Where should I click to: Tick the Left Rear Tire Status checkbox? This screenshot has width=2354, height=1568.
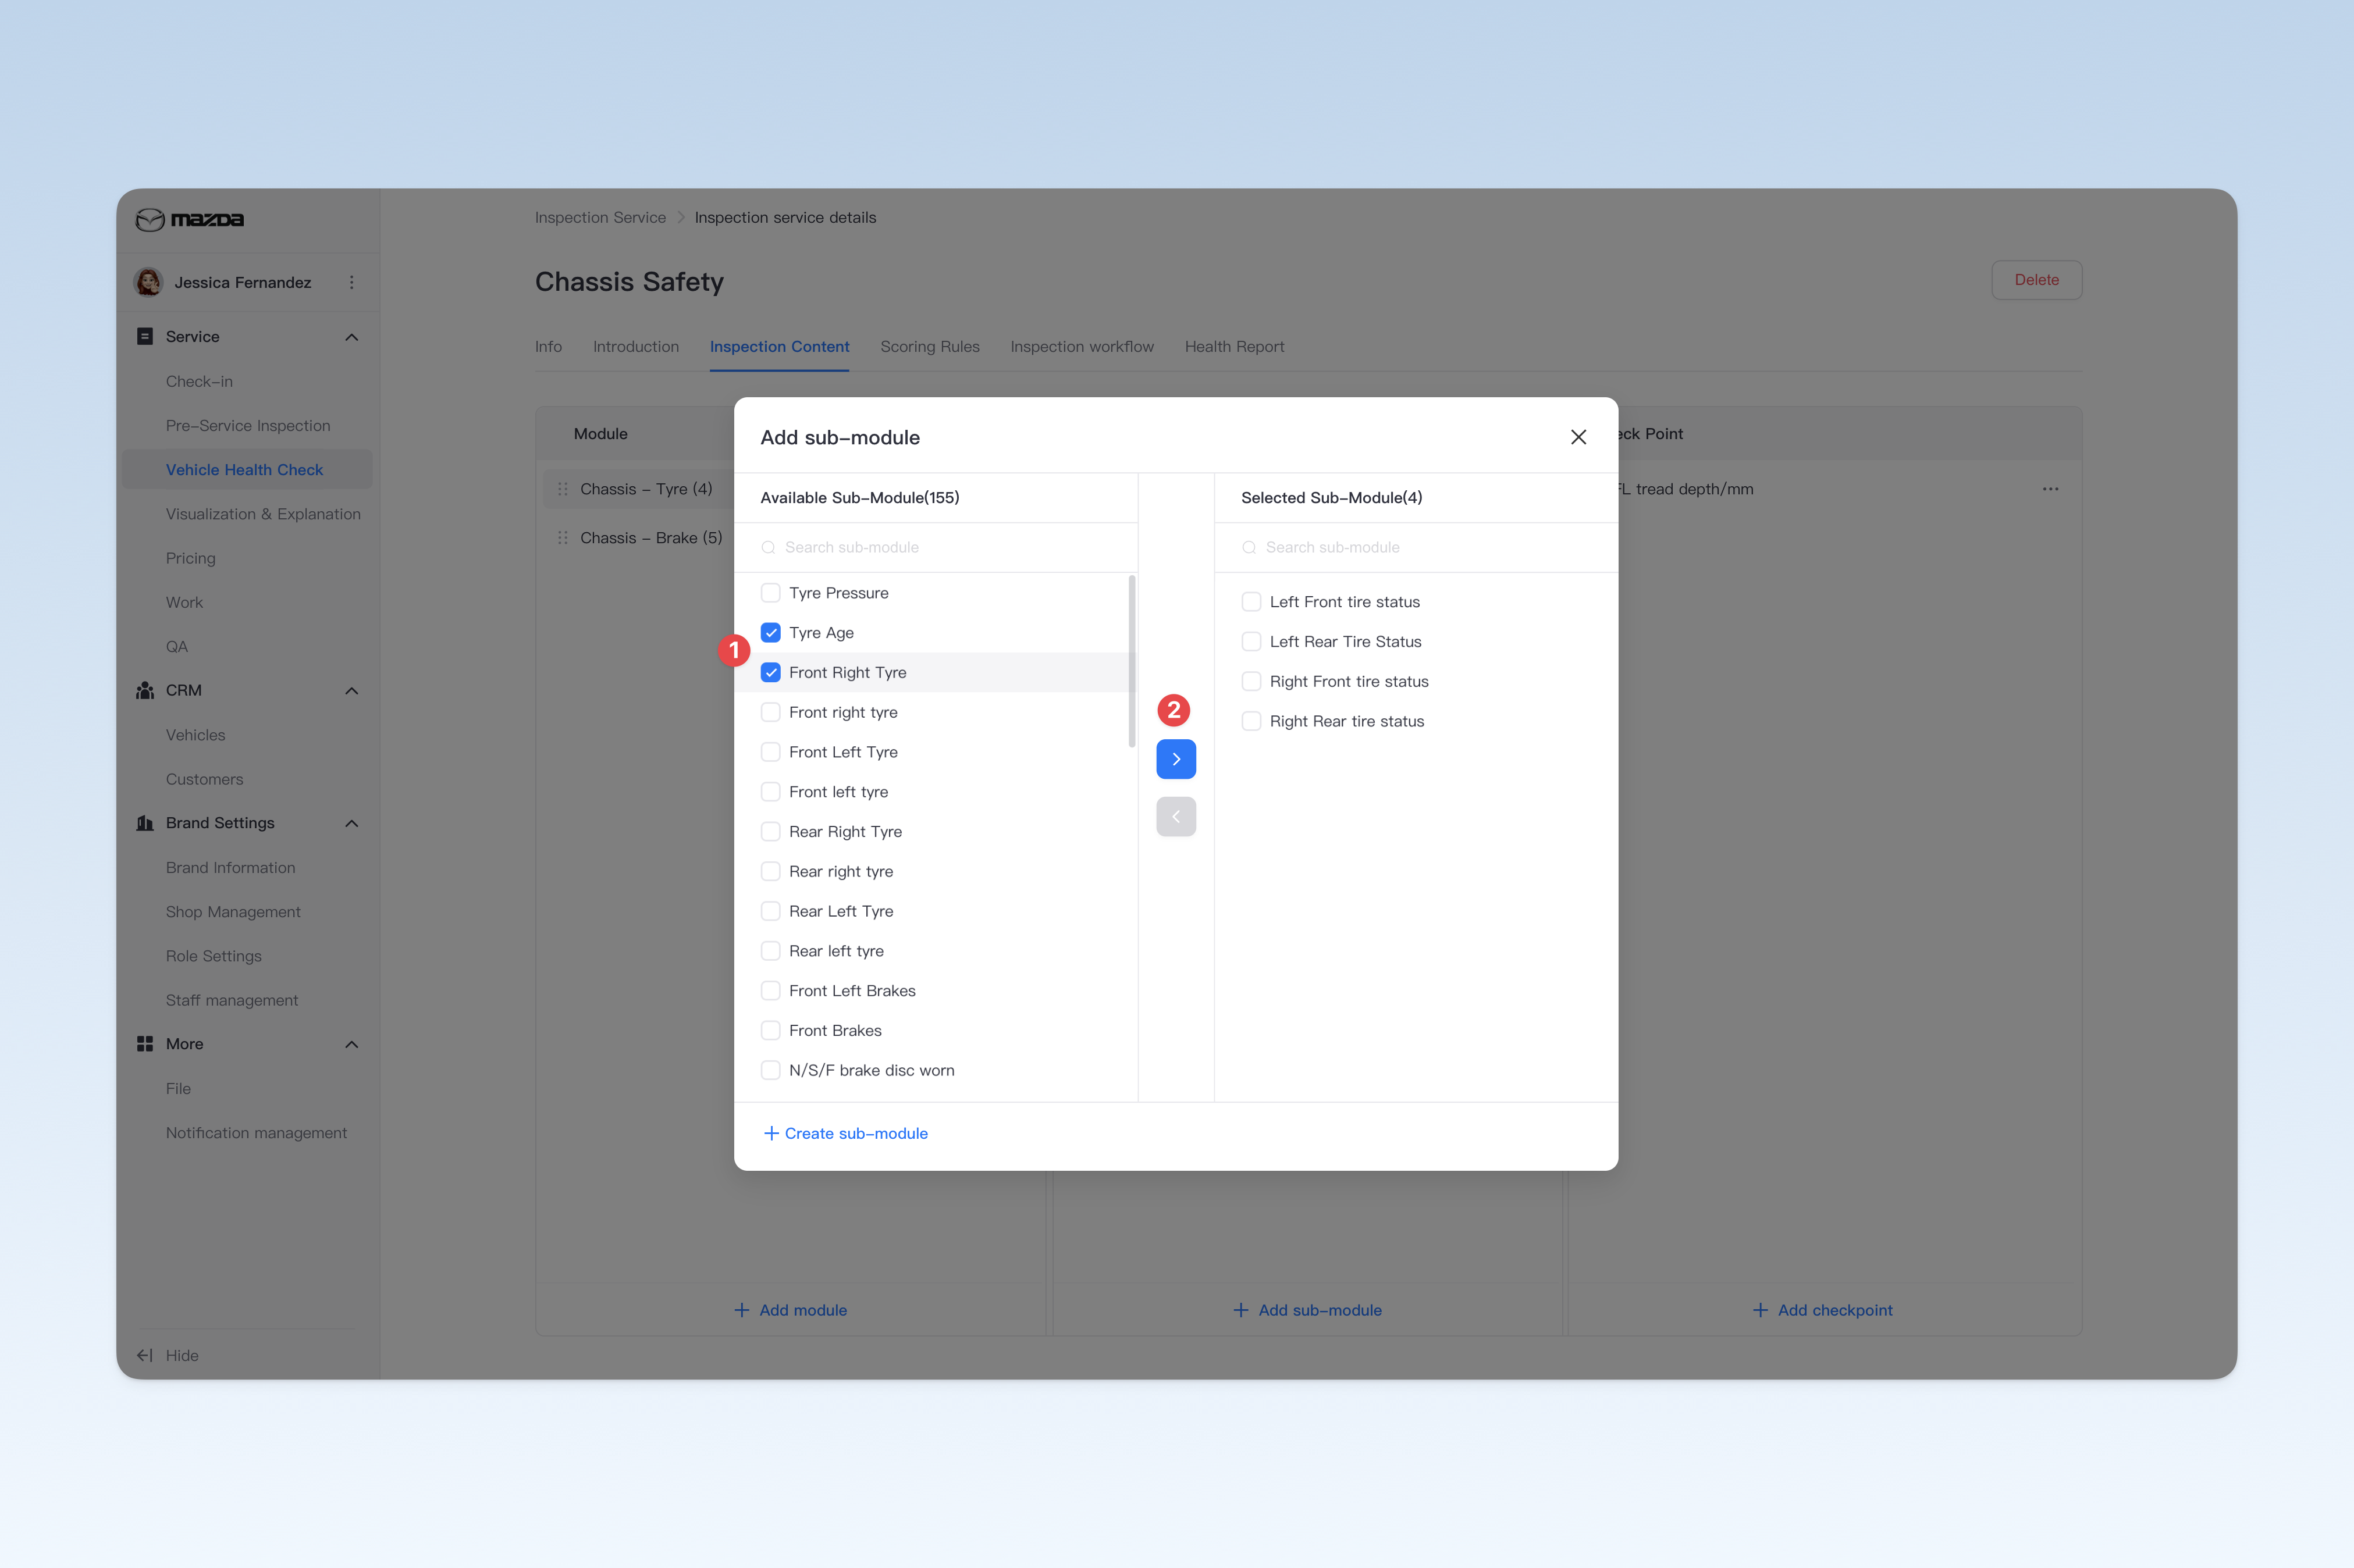click(1250, 641)
